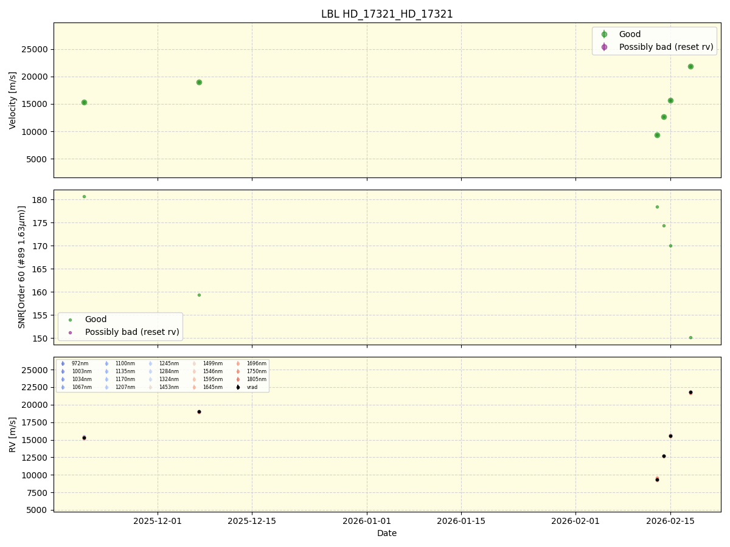Select the Velocity point near 9300 m/s

click(x=657, y=135)
